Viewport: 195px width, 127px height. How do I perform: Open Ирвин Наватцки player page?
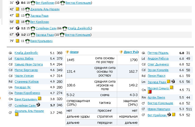(159, 109)
